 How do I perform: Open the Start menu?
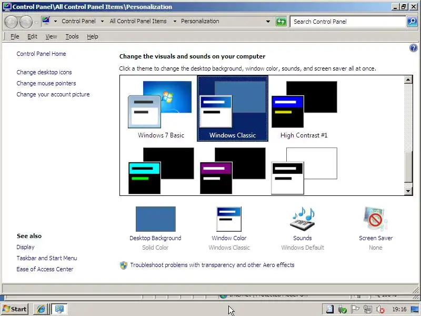[15, 309]
